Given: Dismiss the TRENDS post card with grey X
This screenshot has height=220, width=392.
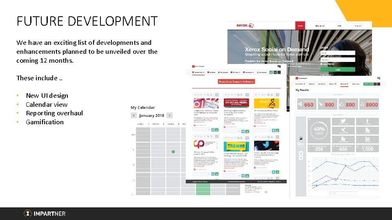Looking at the screenshot, I should [x=247, y=138].
